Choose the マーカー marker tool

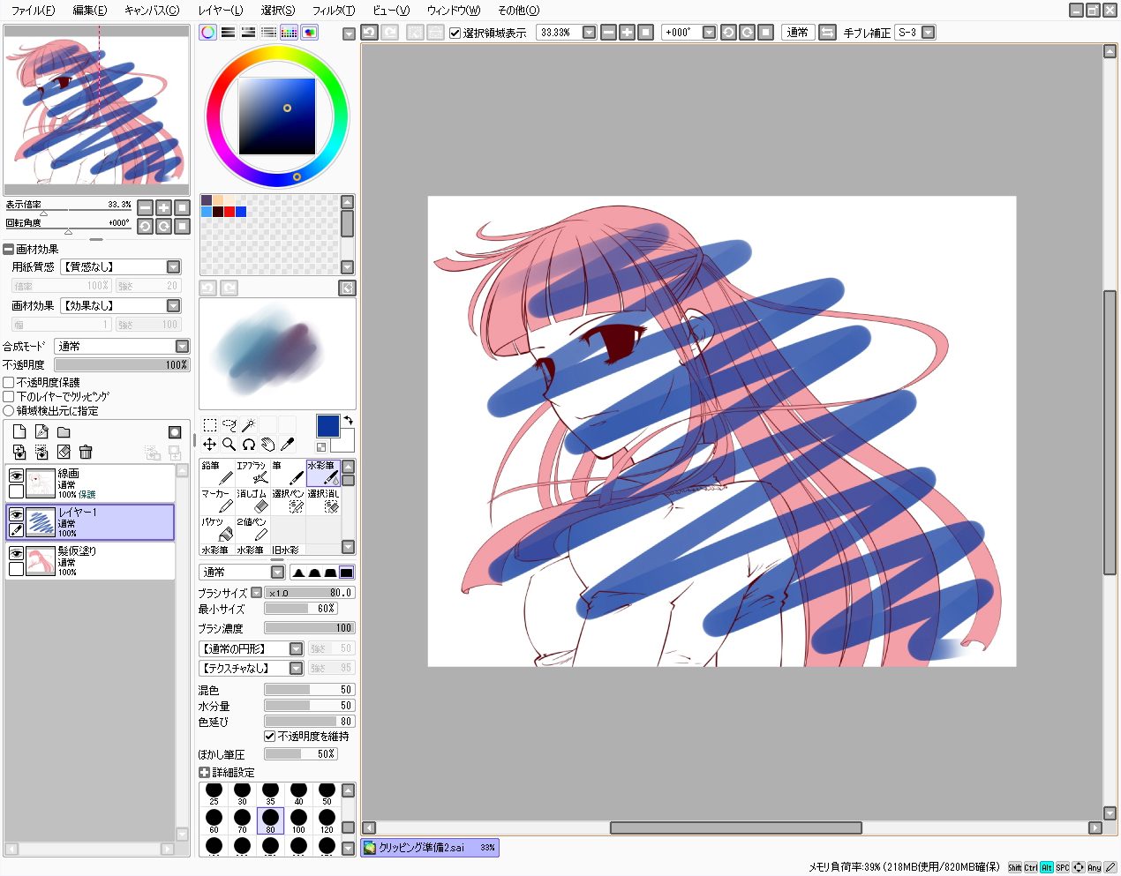pyautogui.click(x=217, y=501)
